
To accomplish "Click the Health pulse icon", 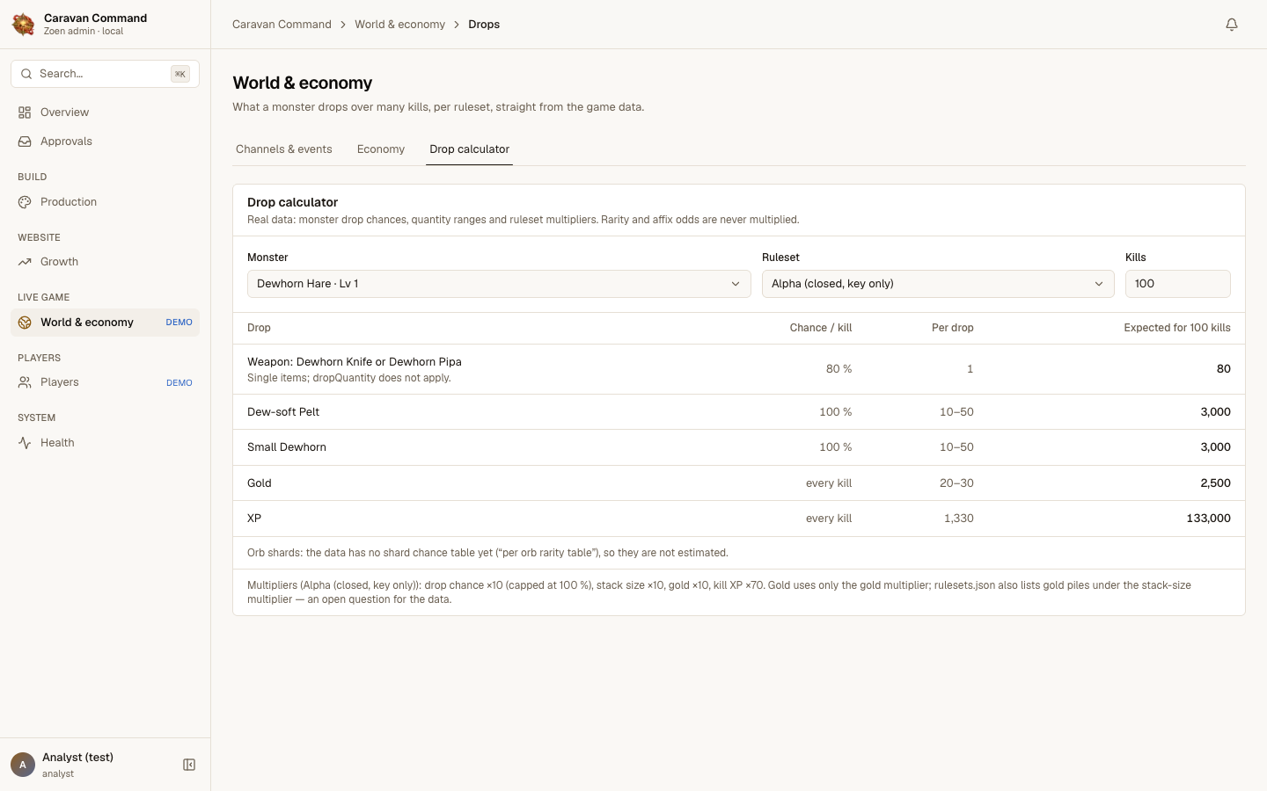I will [x=25, y=443].
